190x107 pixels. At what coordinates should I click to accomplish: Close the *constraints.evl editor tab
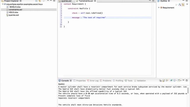(x=95, y=1)
